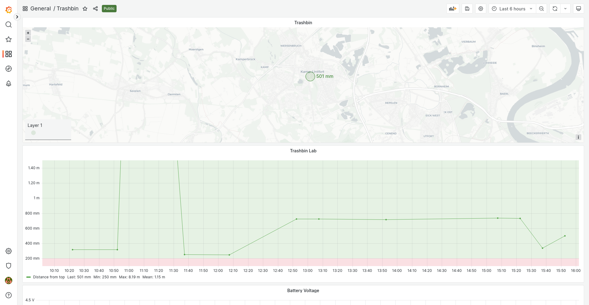Open starred dashboards in sidebar
Screen dimensions: 589x305
coord(9,39)
